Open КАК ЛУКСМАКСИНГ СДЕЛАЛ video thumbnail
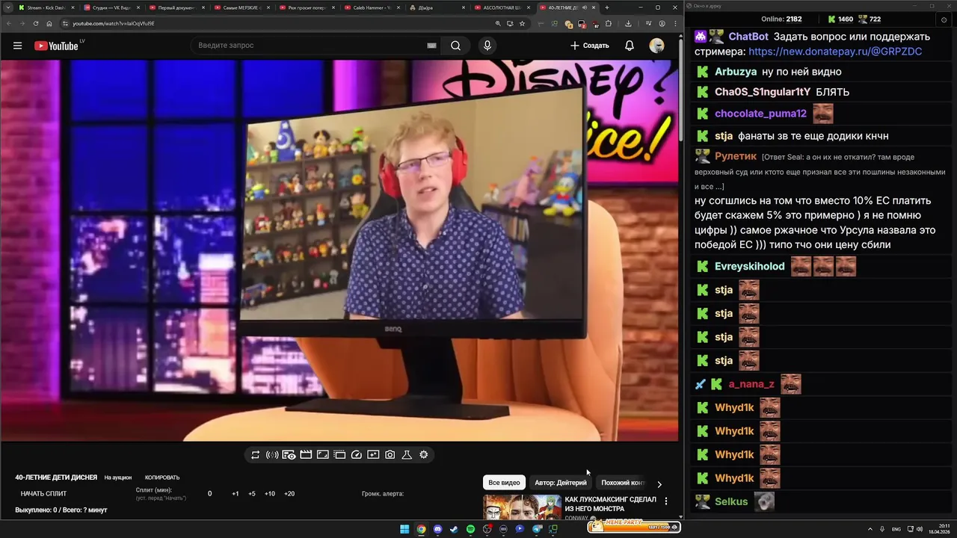 [x=522, y=507]
